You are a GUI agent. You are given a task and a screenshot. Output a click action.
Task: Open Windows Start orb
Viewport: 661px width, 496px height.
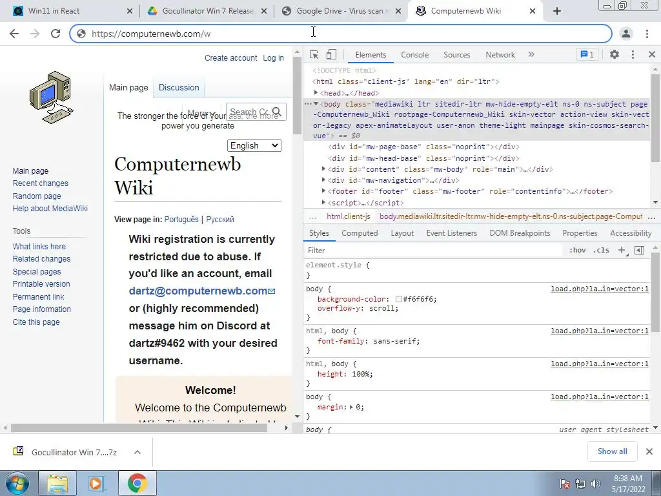tap(16, 483)
